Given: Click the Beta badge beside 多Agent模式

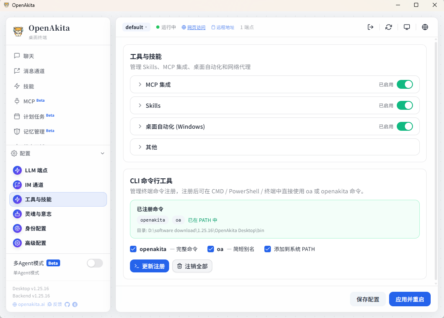Looking at the screenshot, I should [x=53, y=263].
